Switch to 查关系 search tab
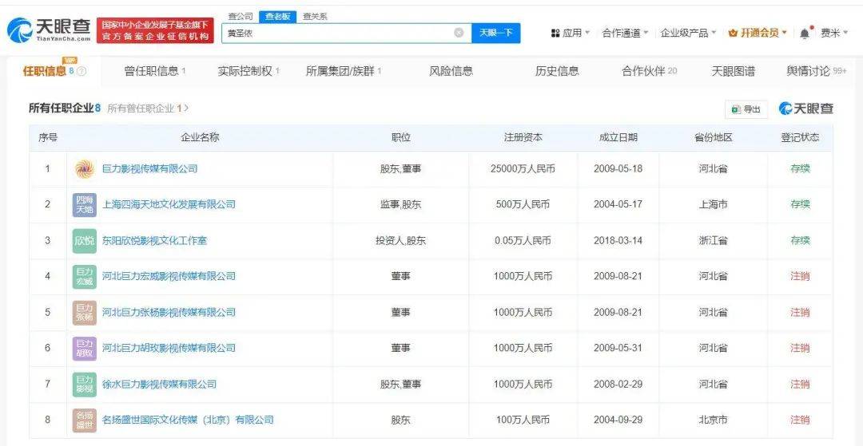The width and height of the screenshot is (863, 446). [x=315, y=17]
